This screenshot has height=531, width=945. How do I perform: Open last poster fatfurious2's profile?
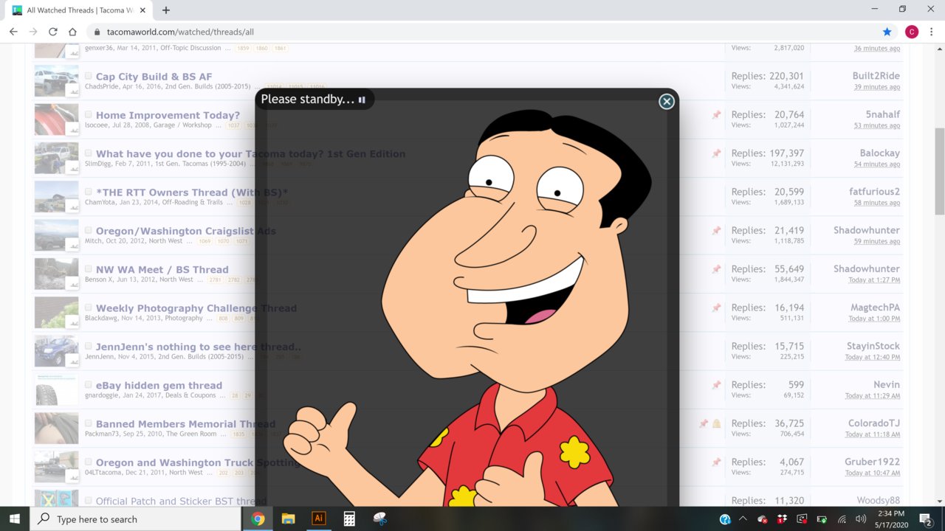874,192
